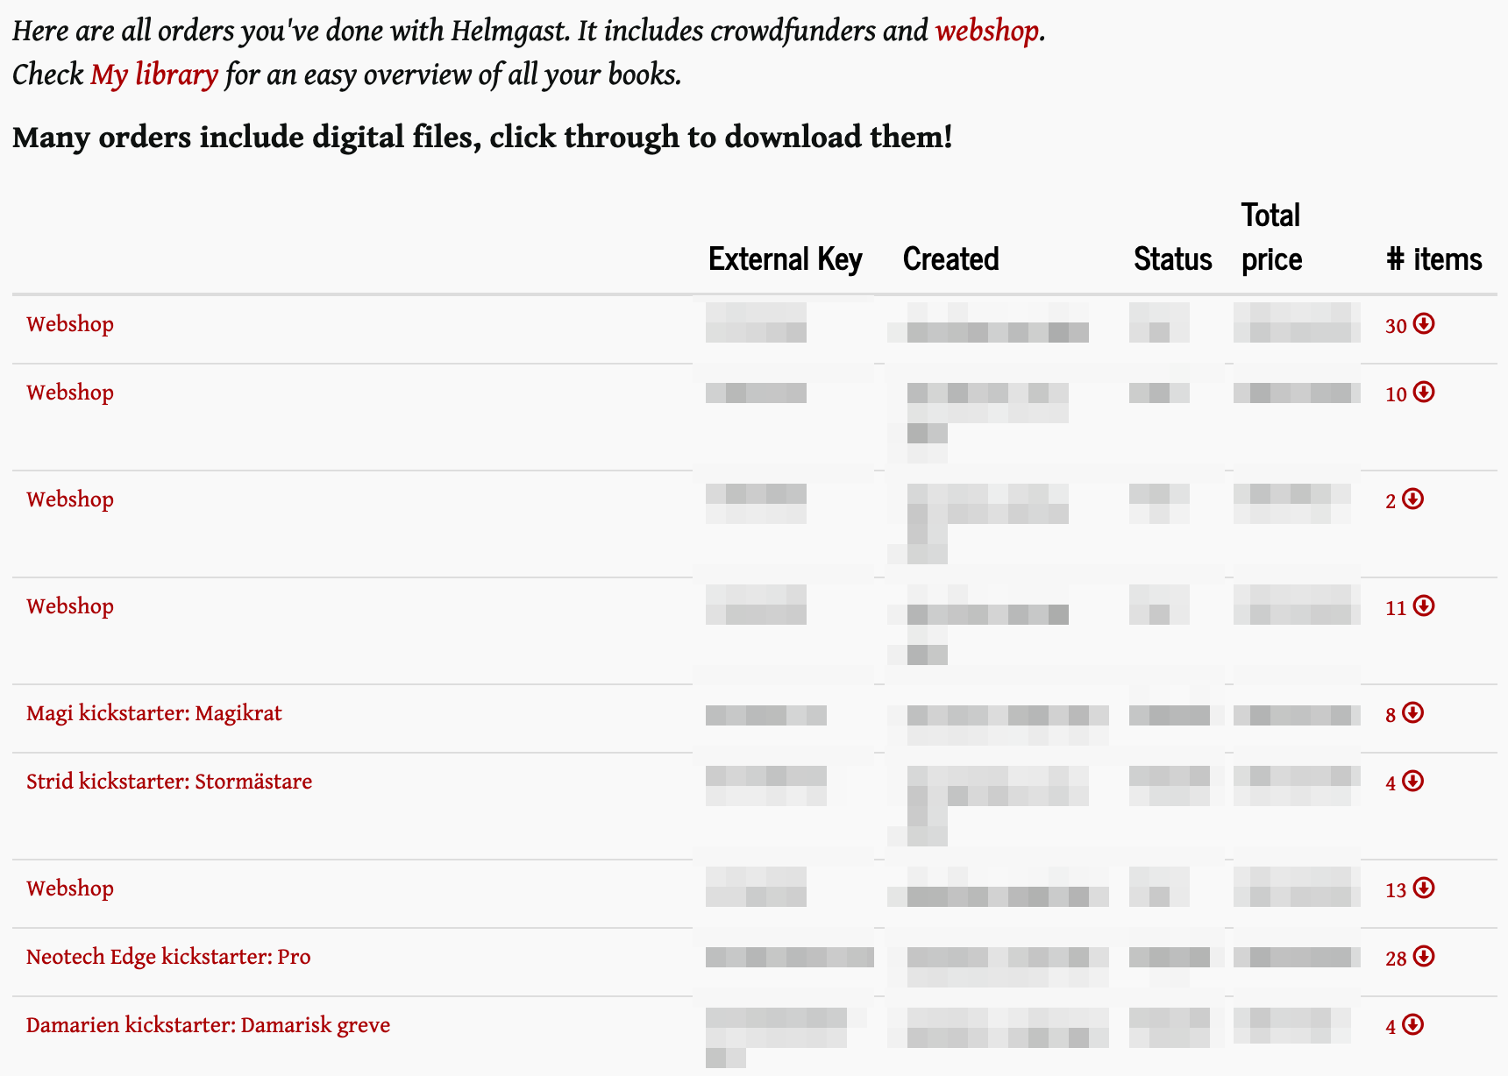Click the External Key column header

(x=786, y=259)
